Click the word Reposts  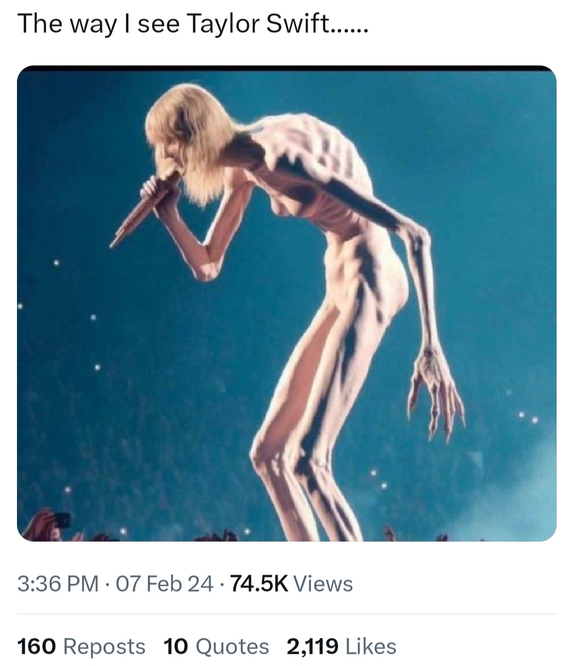click(x=105, y=646)
